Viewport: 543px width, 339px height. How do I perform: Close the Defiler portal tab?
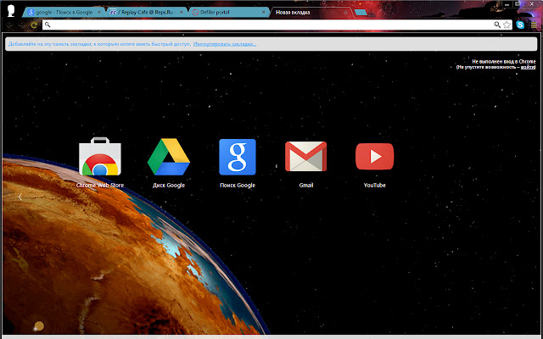264,12
